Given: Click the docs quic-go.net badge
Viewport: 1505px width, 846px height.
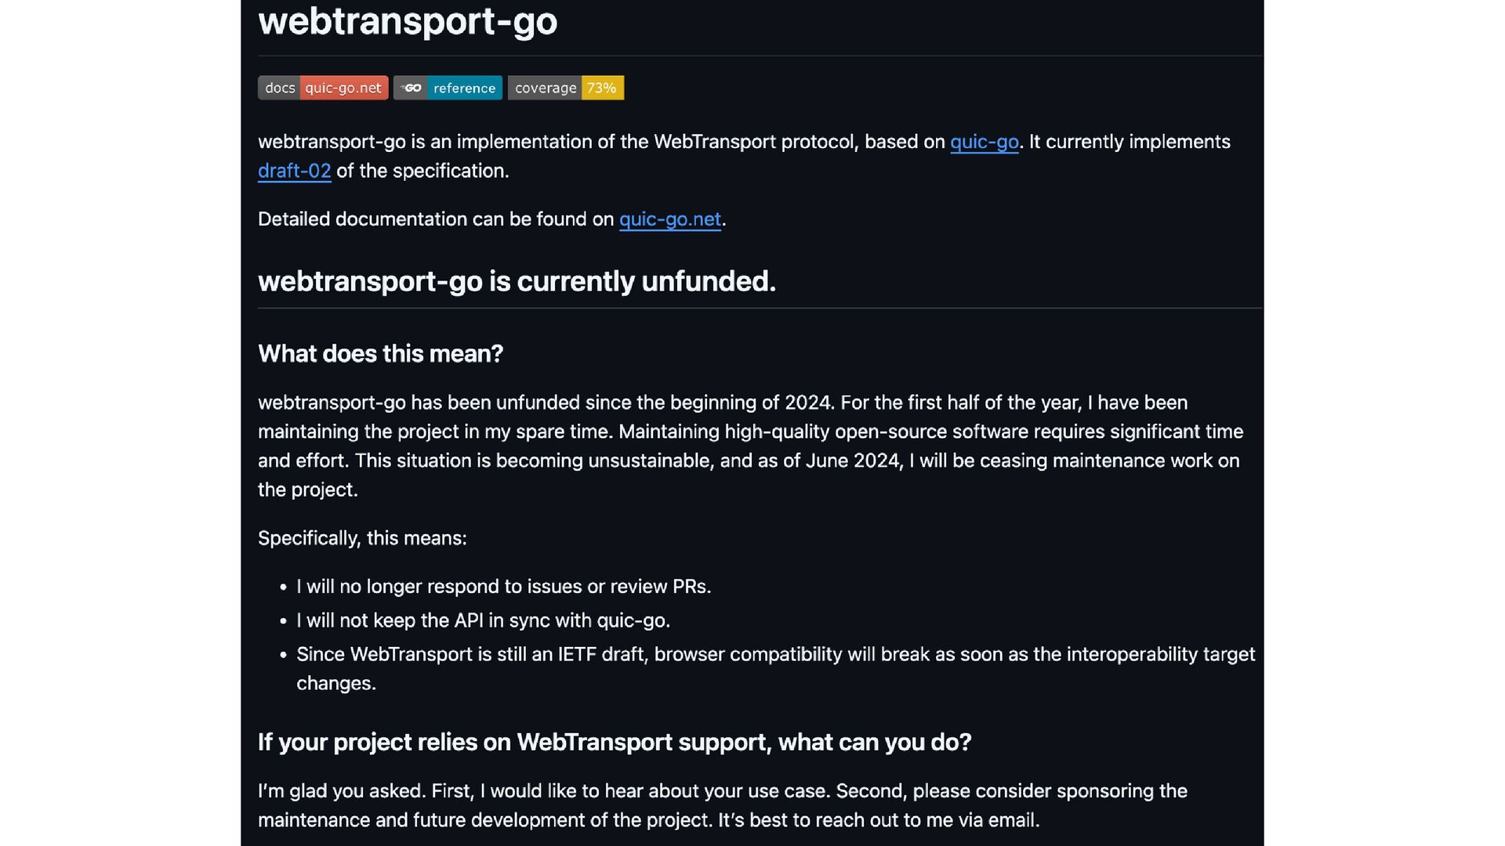Looking at the screenshot, I should tap(323, 88).
